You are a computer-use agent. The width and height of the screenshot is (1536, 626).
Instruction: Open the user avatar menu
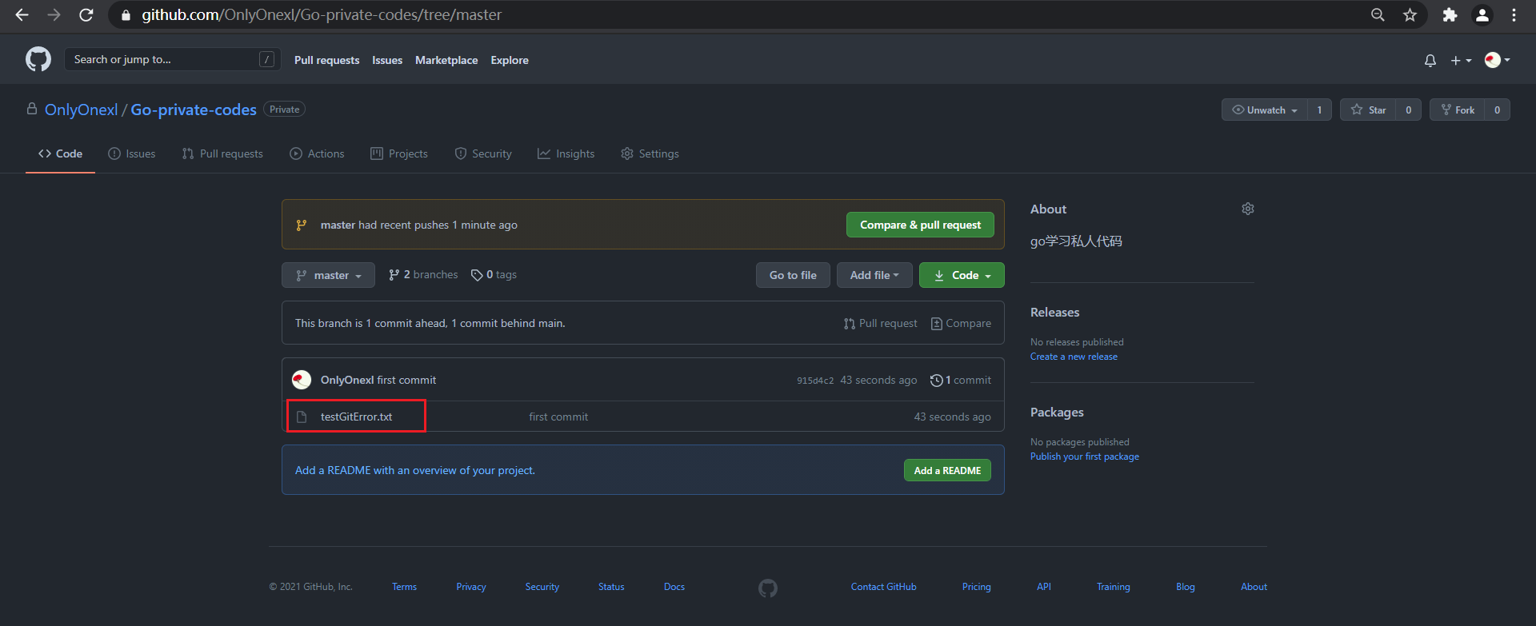1497,60
